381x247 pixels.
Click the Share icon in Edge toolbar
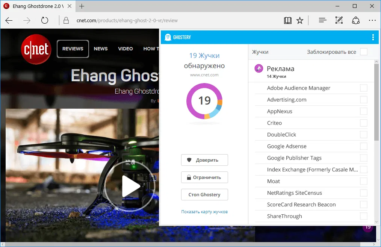coord(355,20)
